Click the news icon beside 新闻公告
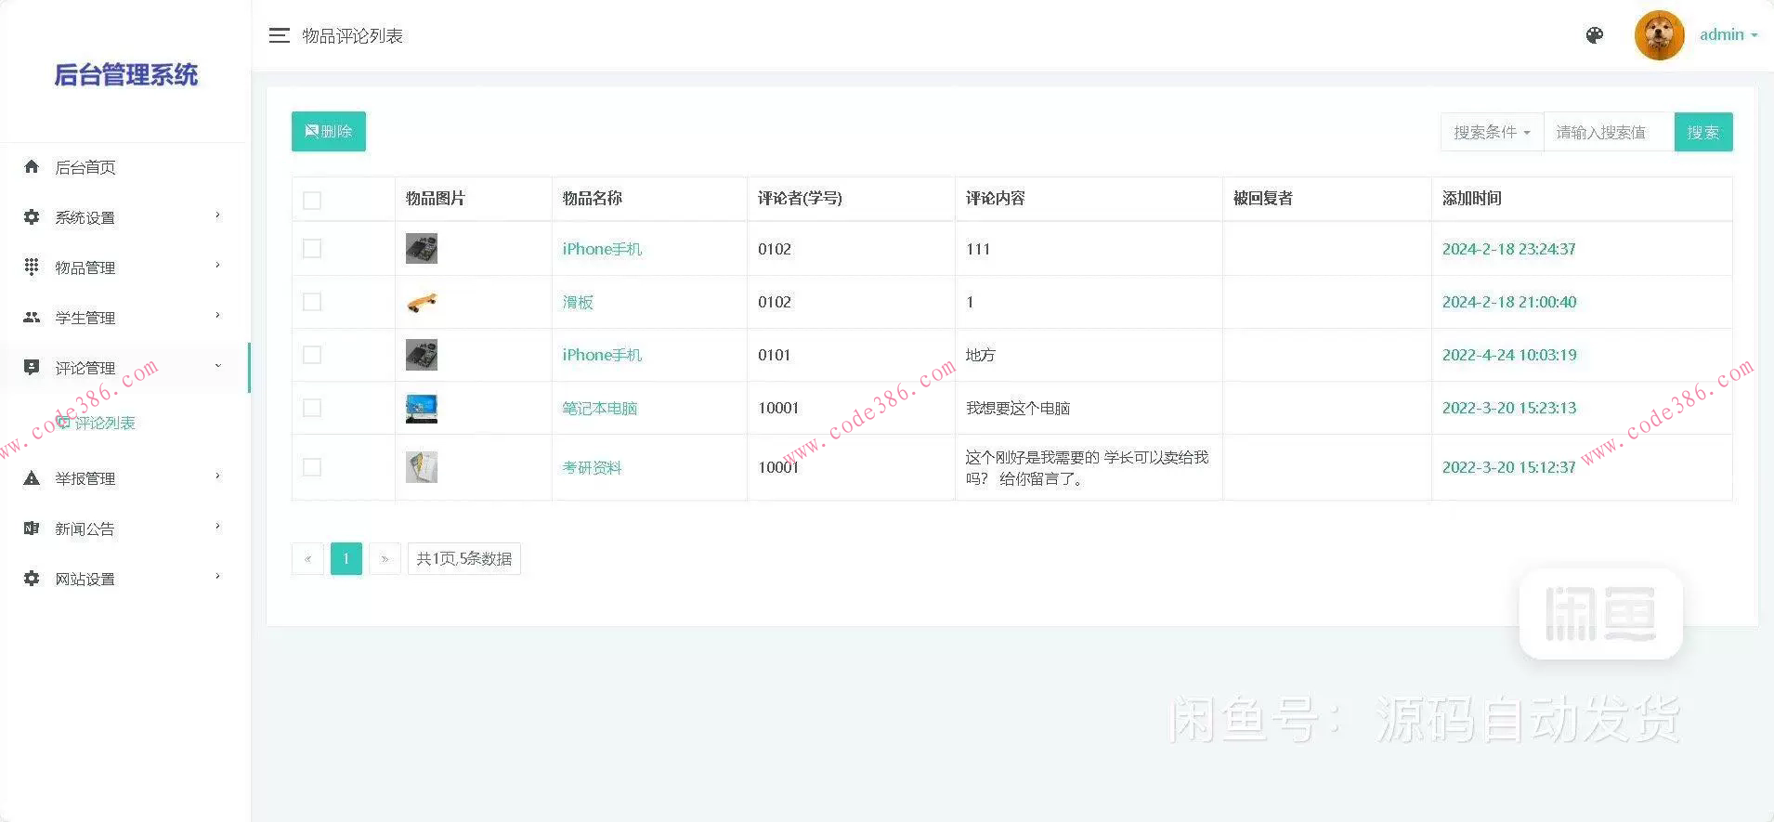The image size is (1774, 822). 32,528
